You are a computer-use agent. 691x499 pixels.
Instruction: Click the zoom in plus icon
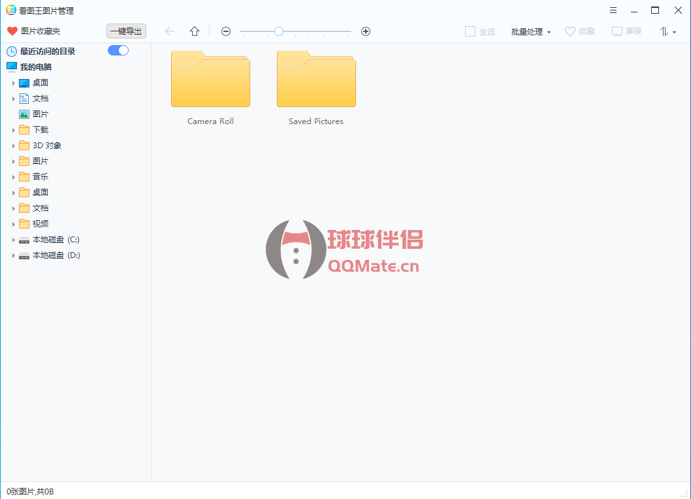[x=366, y=31]
